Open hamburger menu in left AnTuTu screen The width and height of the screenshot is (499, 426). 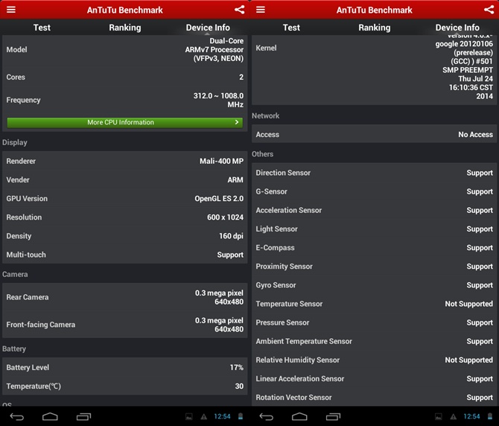coord(11,10)
